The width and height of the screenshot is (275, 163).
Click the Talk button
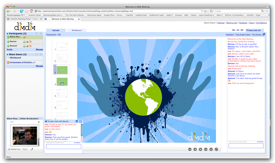pos(25,149)
